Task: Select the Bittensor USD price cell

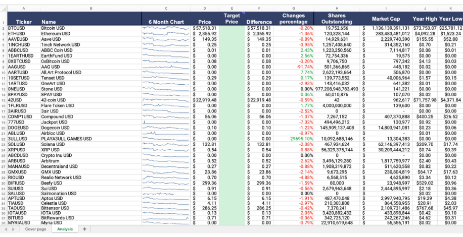Action: [x=205, y=207]
